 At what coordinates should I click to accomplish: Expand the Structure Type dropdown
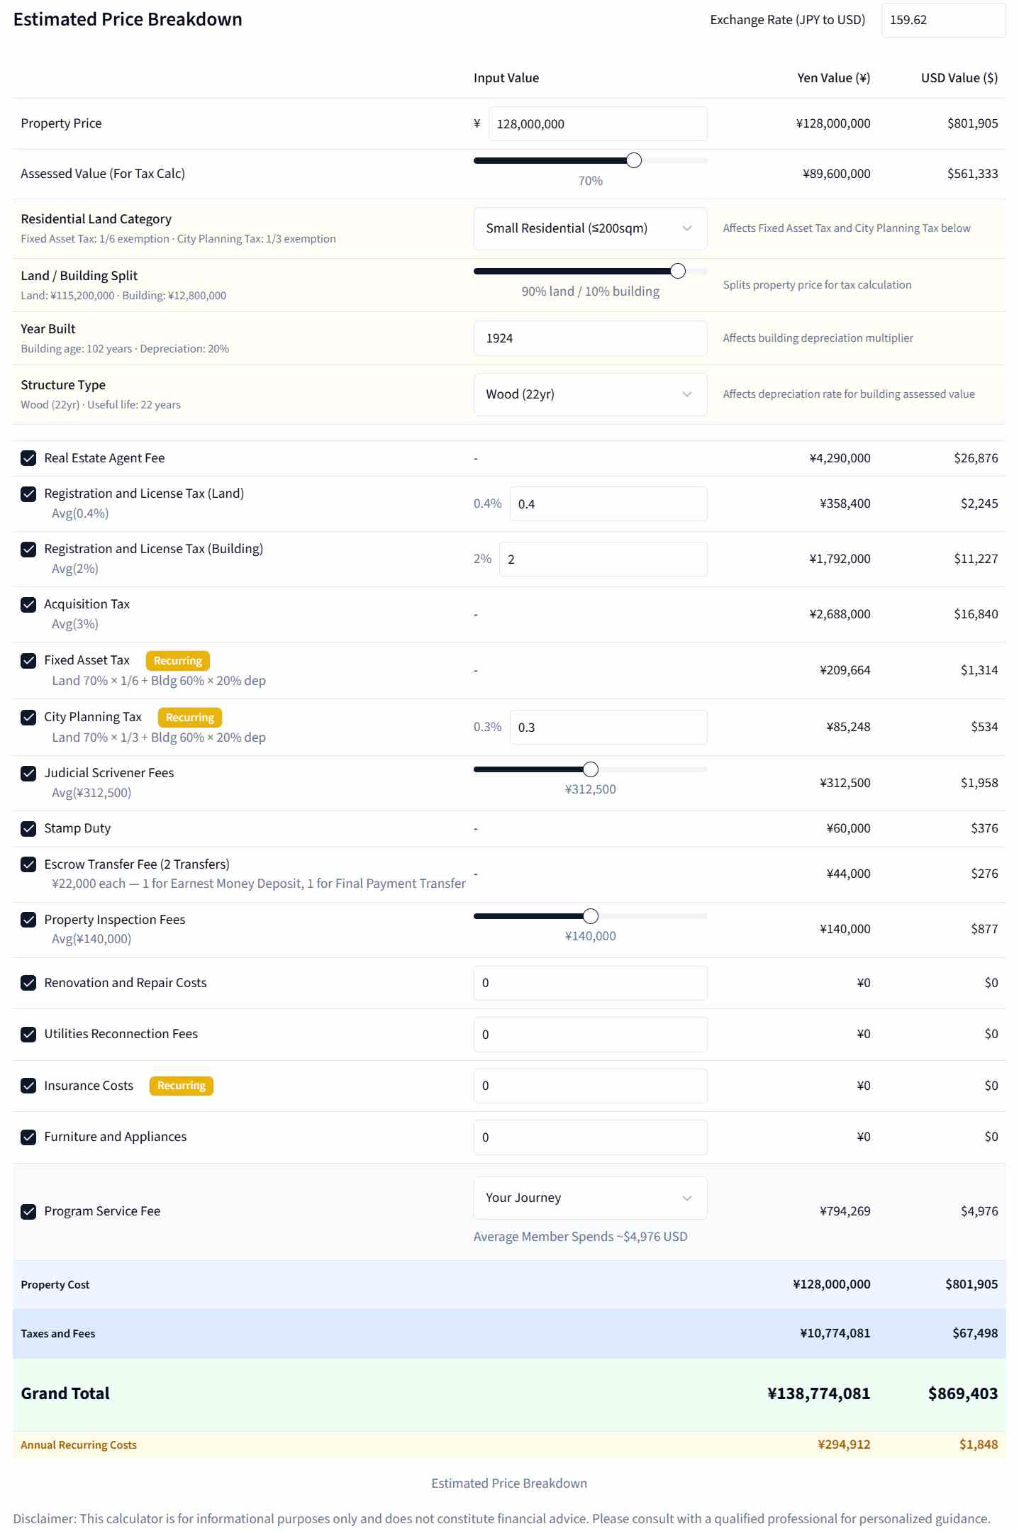[x=589, y=394]
